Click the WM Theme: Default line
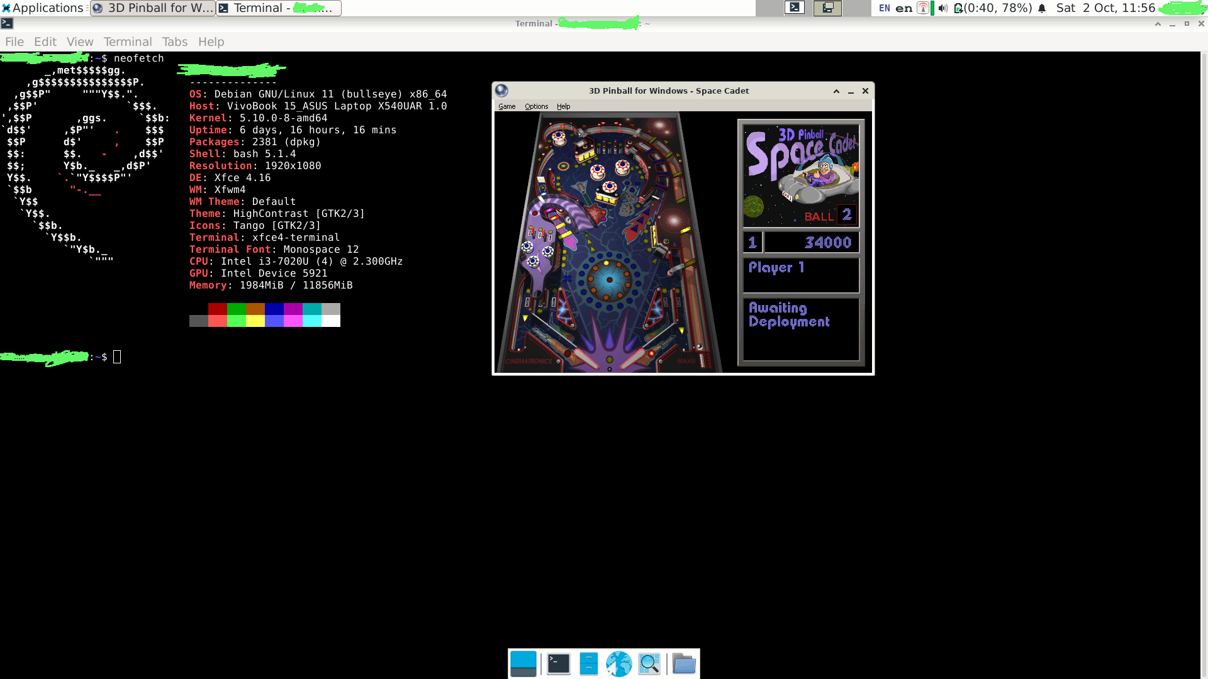 (x=243, y=202)
